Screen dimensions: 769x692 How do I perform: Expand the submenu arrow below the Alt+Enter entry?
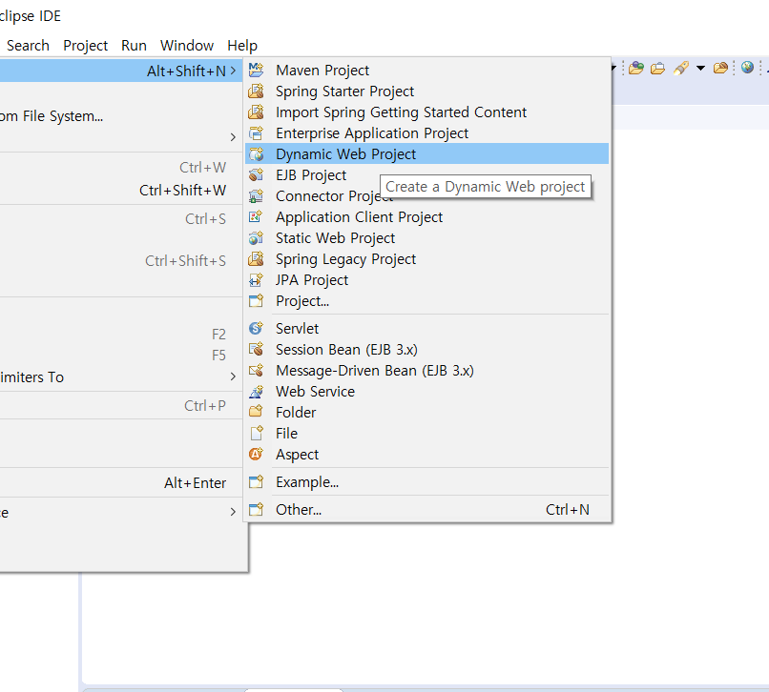[233, 512]
